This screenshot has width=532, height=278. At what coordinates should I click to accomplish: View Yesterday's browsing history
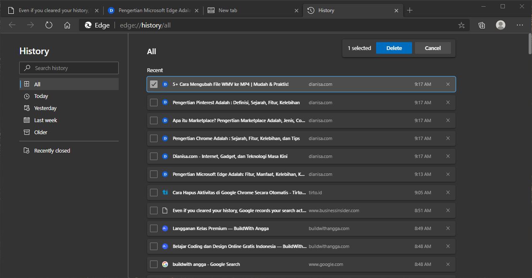[x=45, y=108]
